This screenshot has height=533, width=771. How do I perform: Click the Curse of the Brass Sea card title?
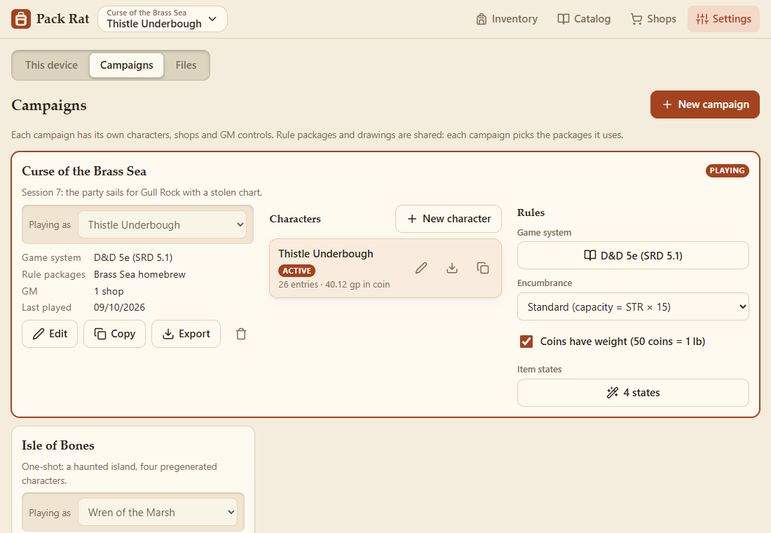(84, 171)
